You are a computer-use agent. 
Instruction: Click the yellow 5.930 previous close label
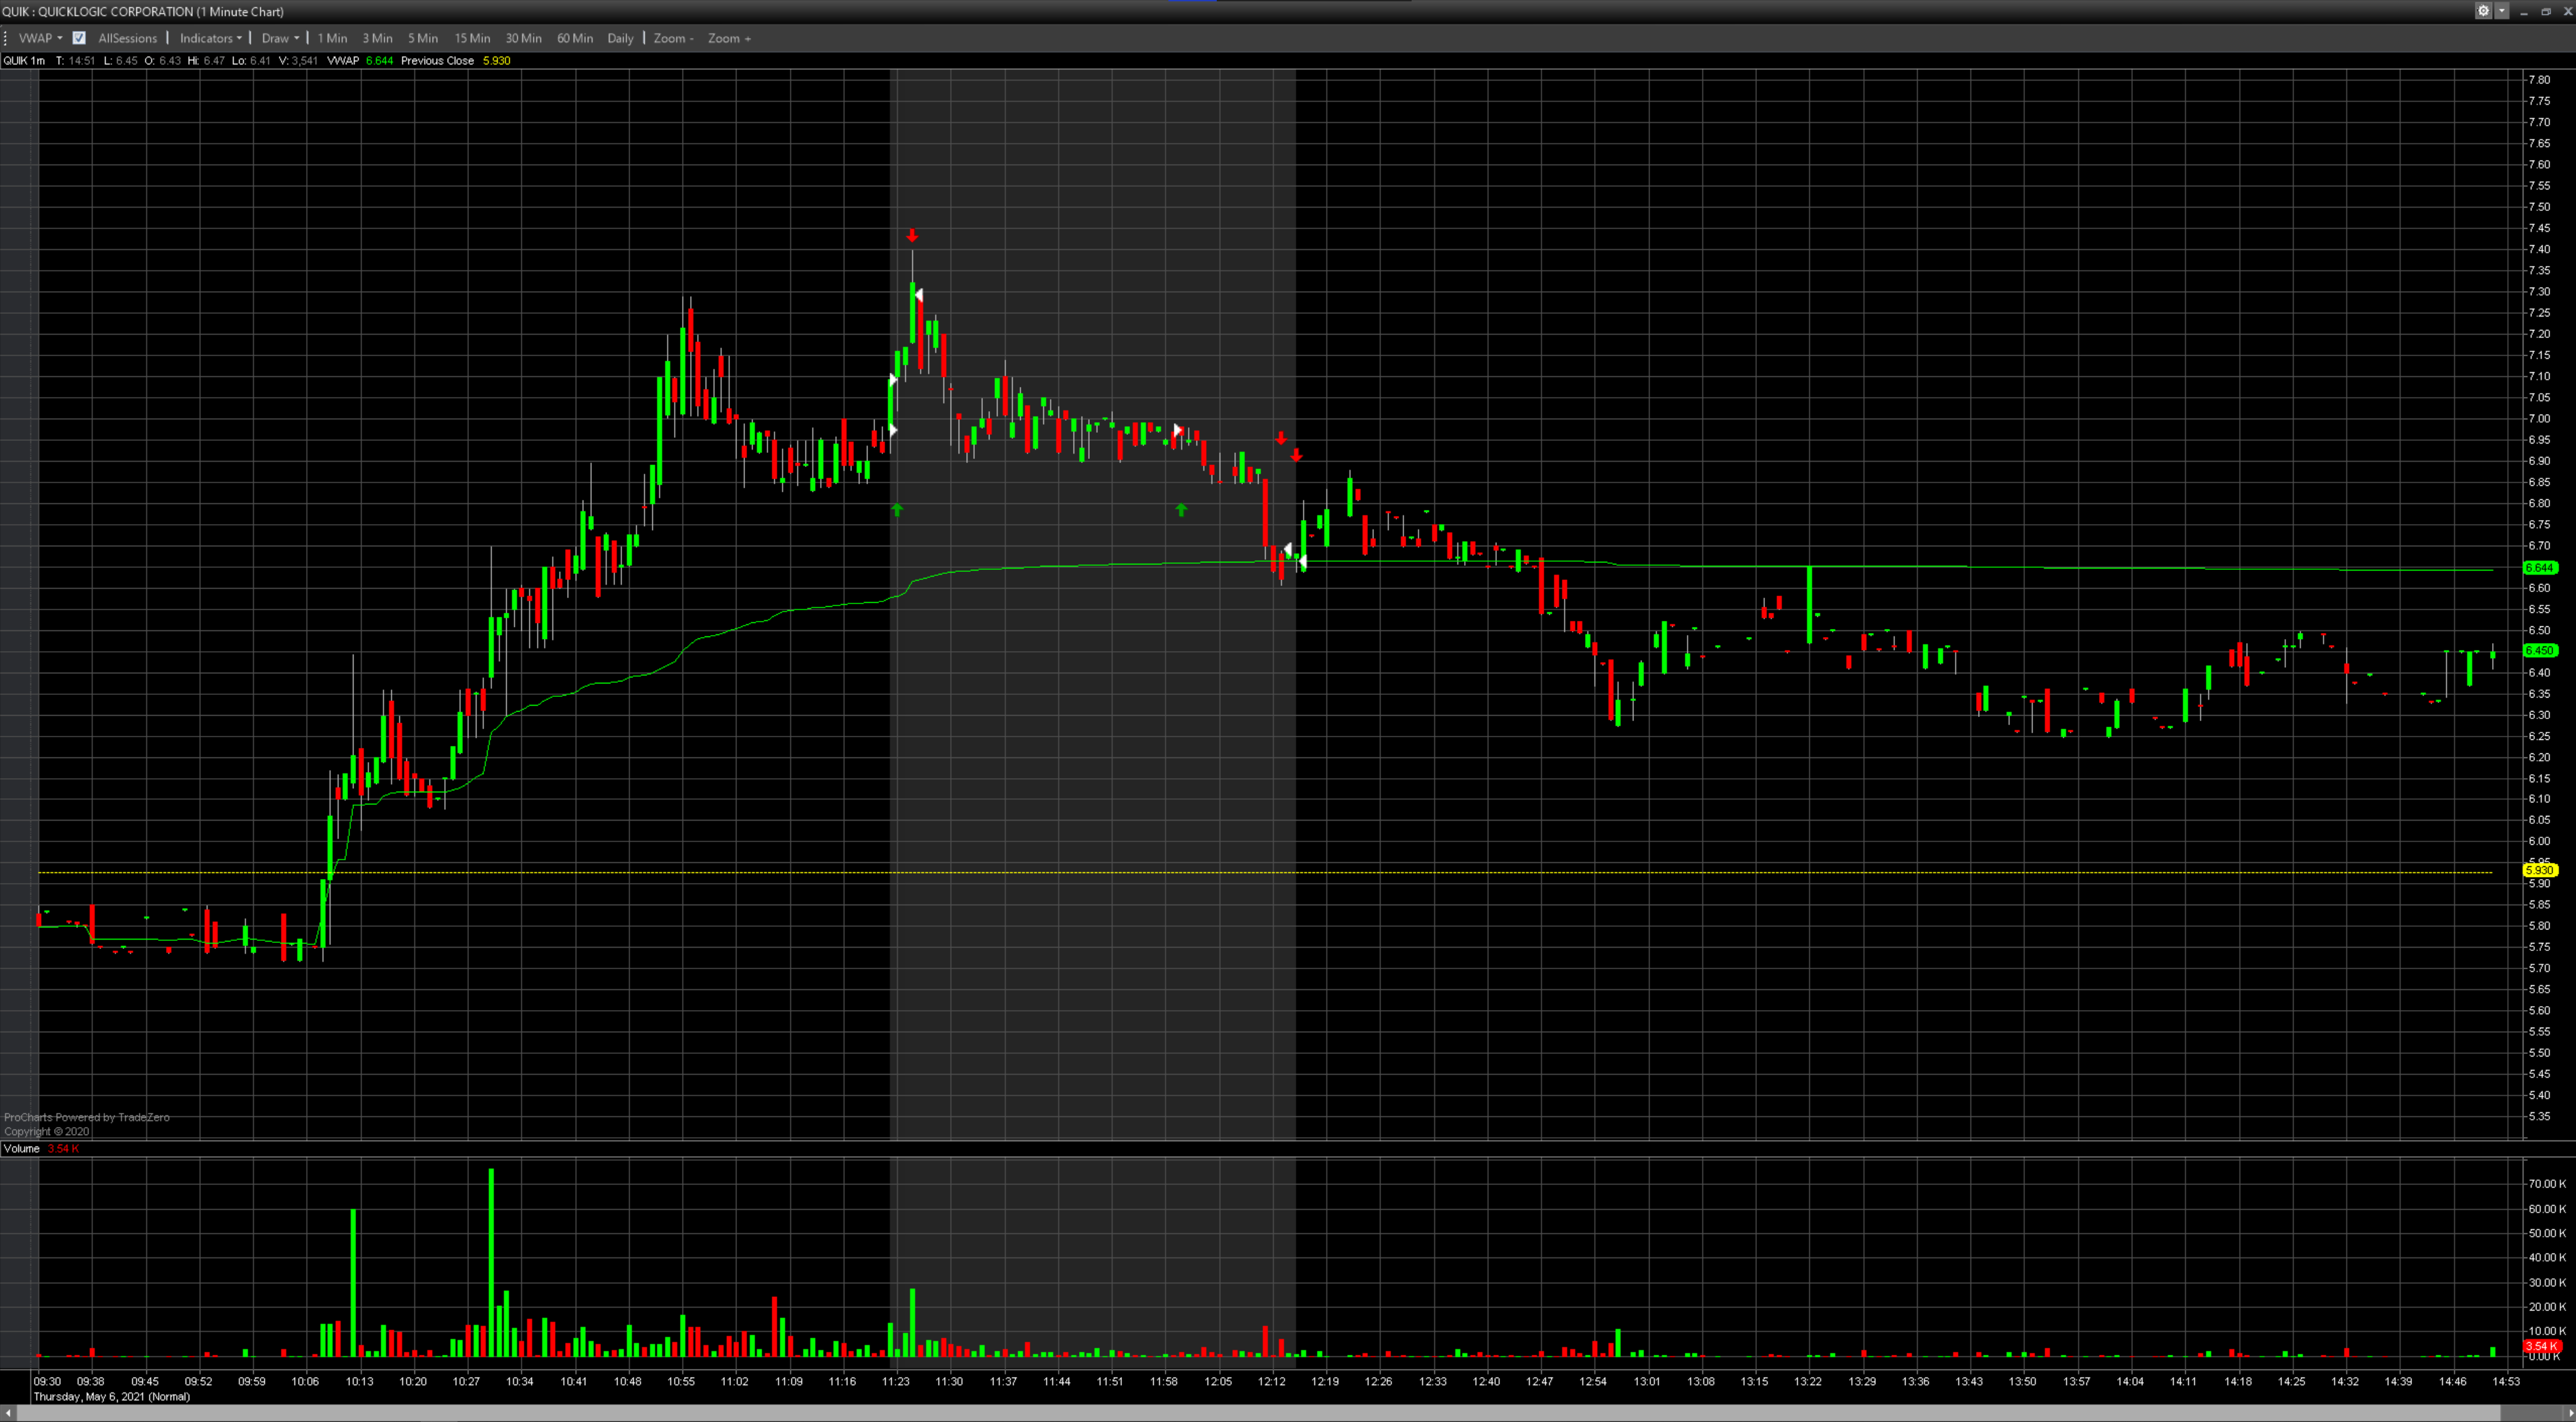click(x=2540, y=871)
